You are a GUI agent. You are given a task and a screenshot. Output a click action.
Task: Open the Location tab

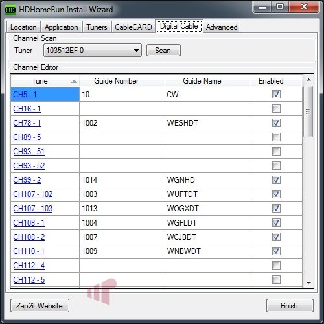click(x=23, y=27)
